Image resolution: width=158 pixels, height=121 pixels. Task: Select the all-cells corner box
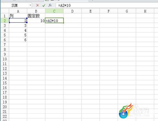pos(5,11)
